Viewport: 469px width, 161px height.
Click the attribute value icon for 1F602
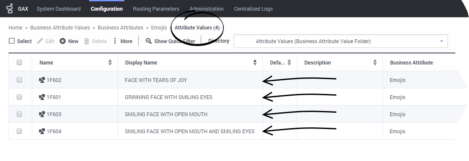coord(42,80)
